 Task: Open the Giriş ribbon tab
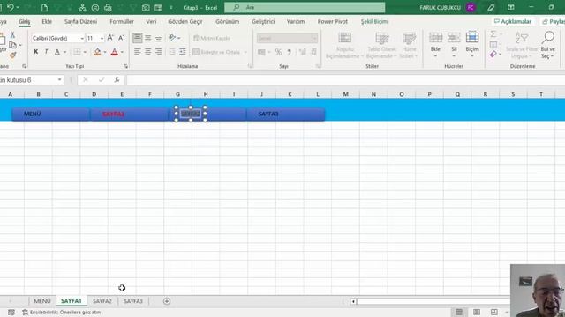click(25, 21)
